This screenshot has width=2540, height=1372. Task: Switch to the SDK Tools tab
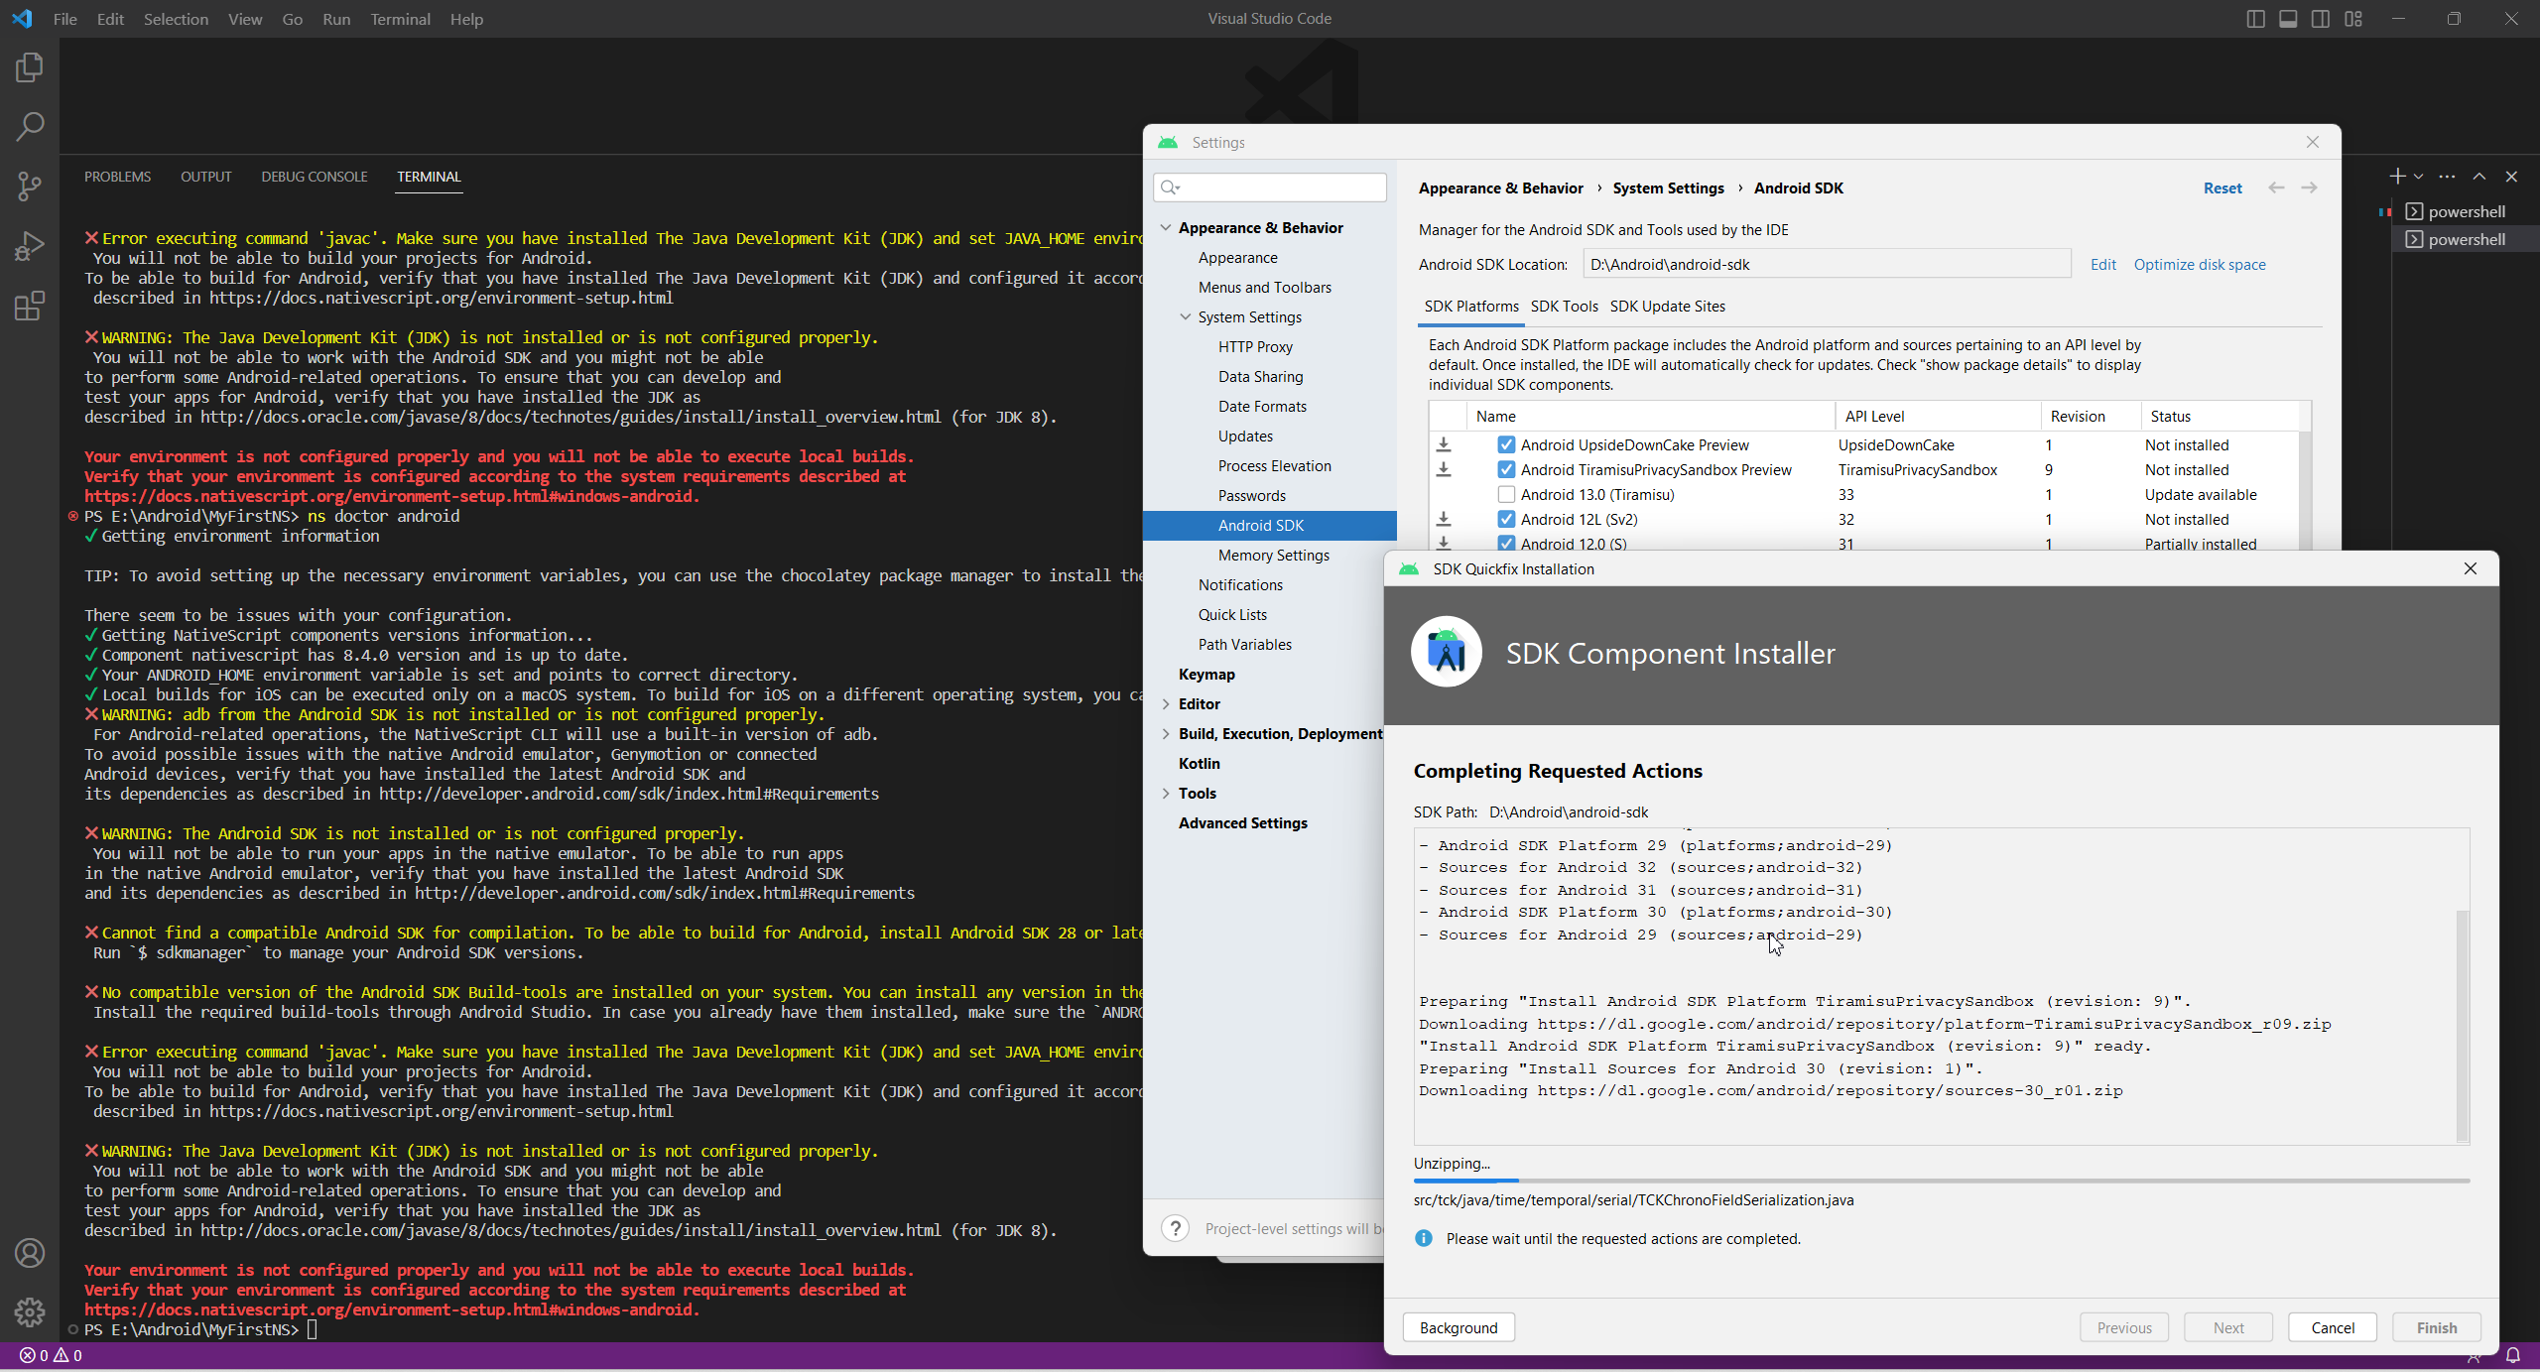point(1564,306)
